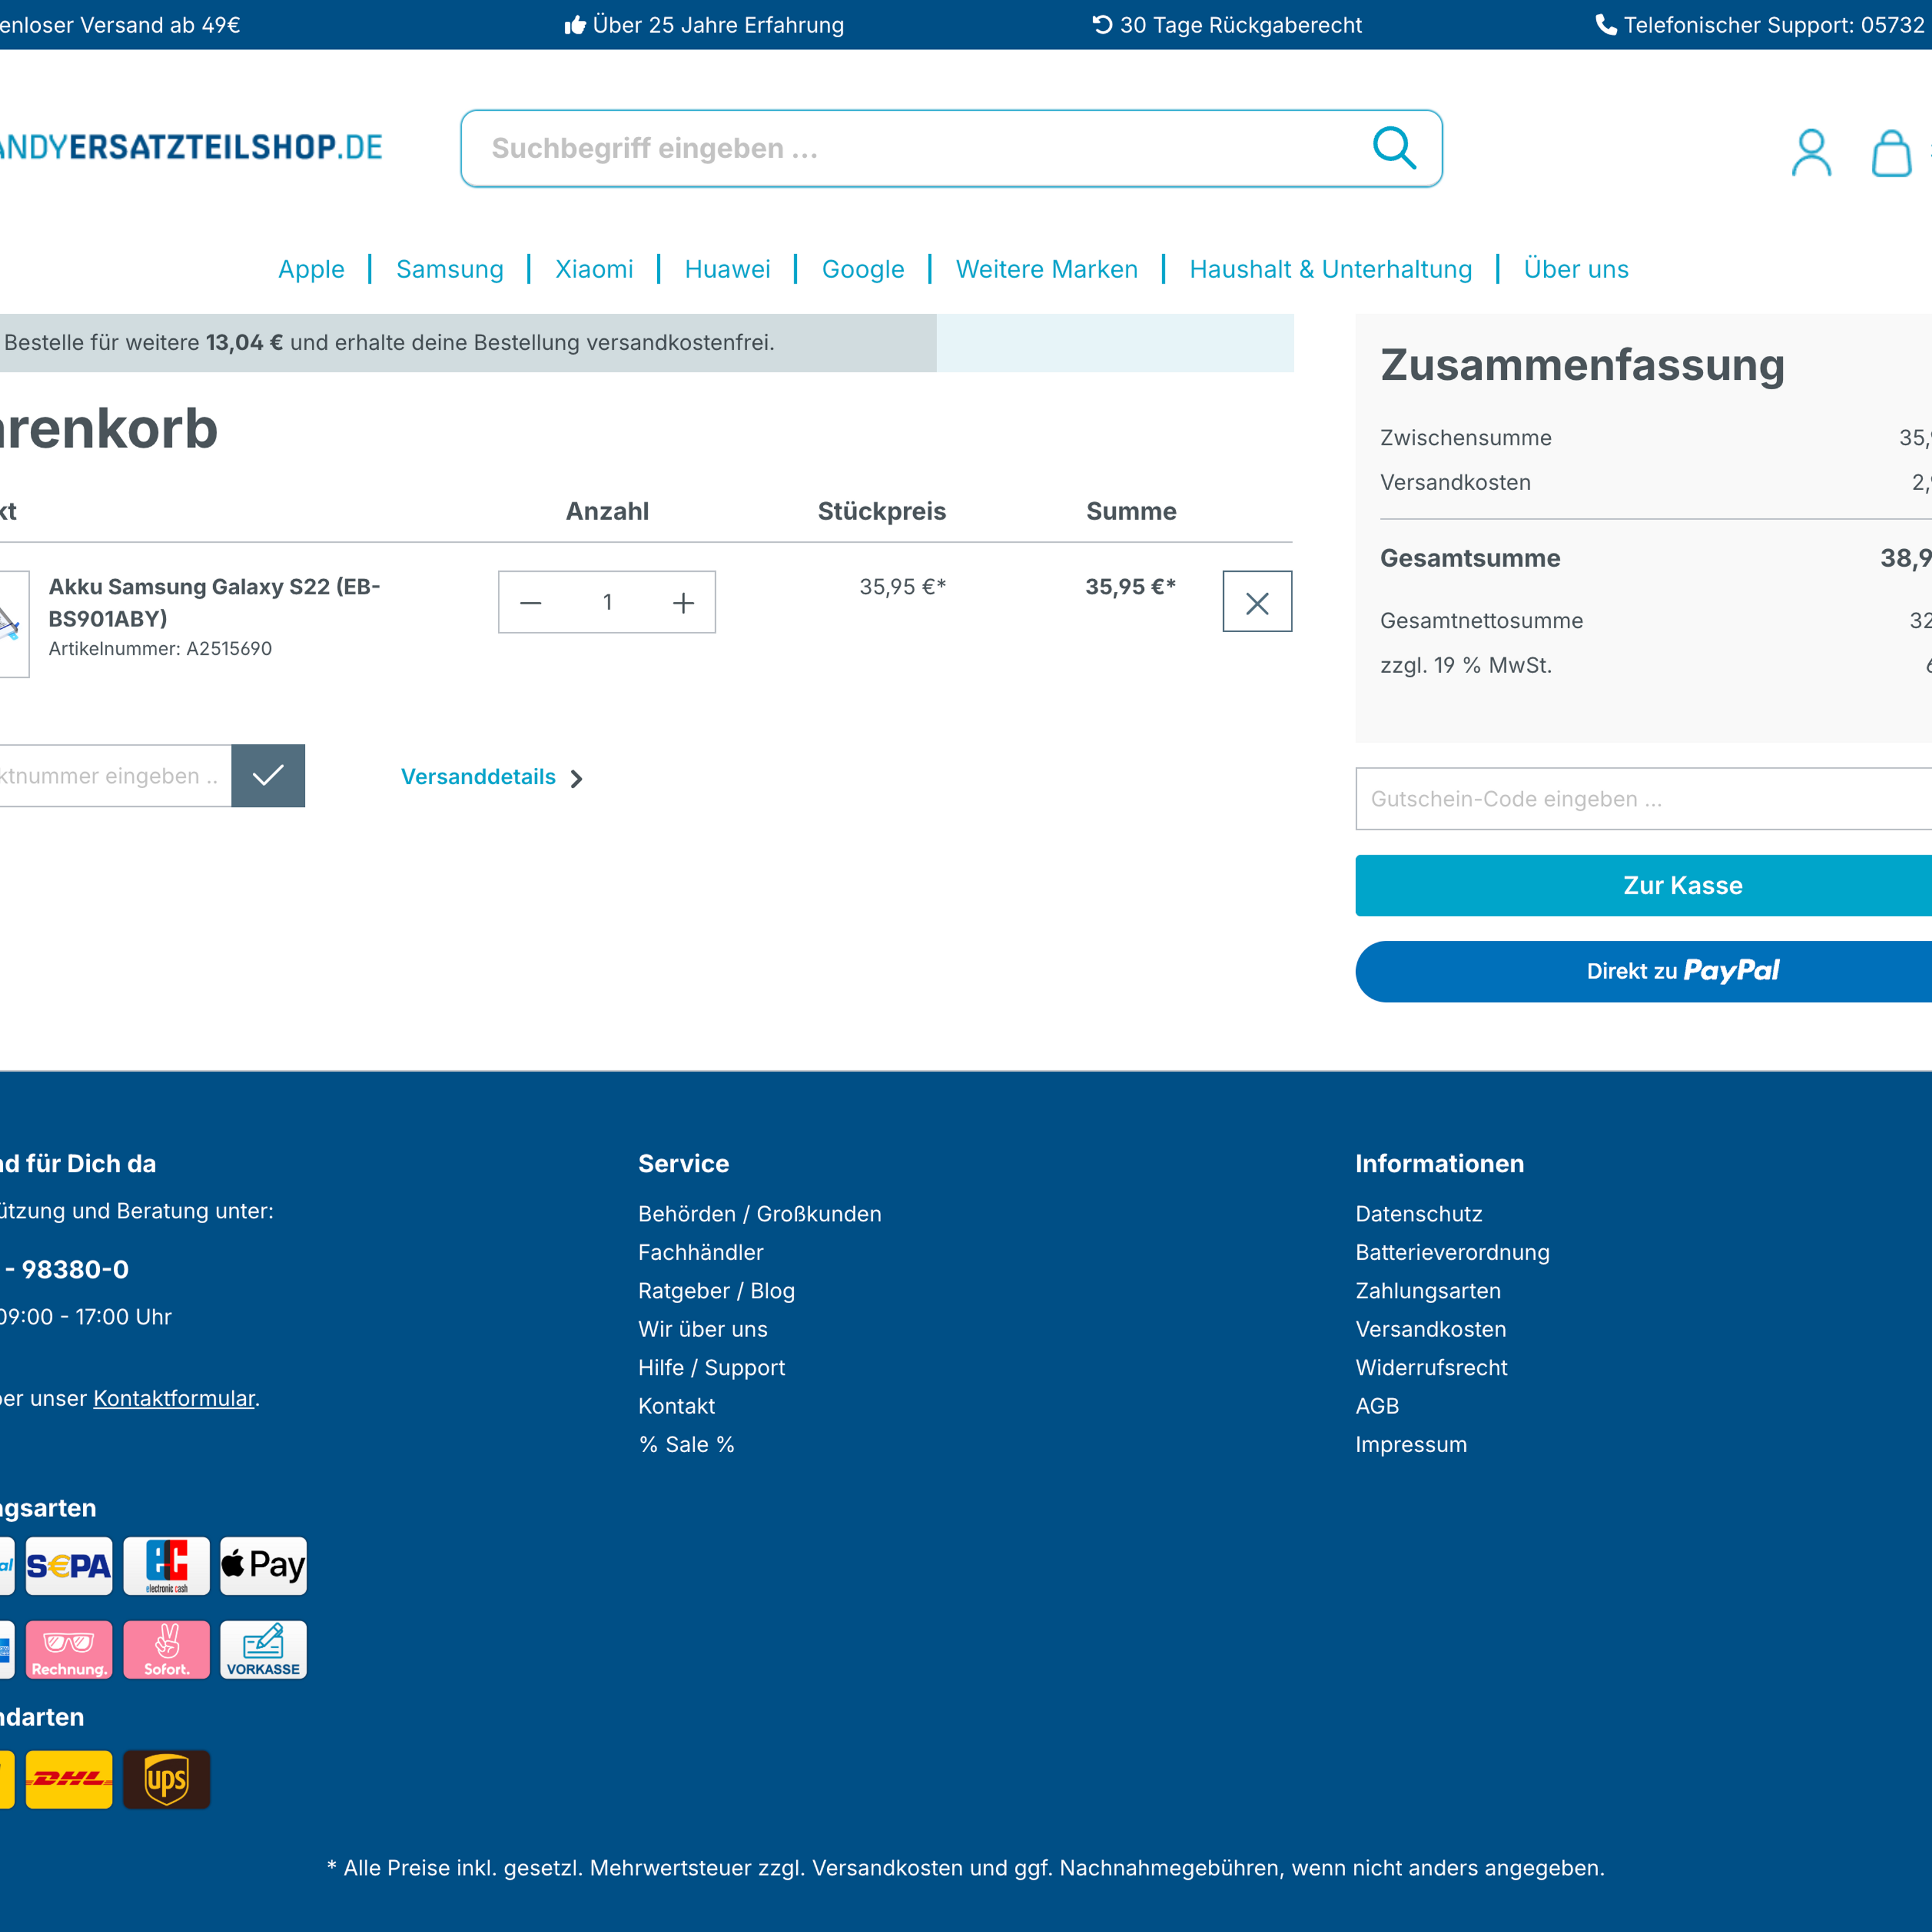
Task: Select the Vorkasse payment icon
Action: pyautogui.click(x=263, y=1649)
